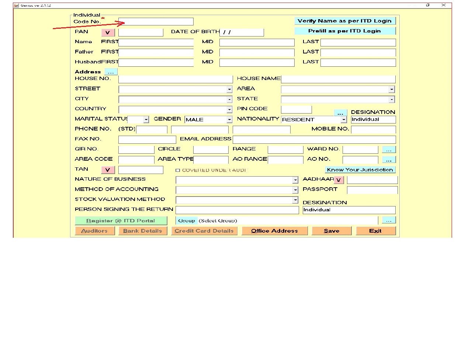Click ellipsis button next to AO NO.

tap(389, 160)
